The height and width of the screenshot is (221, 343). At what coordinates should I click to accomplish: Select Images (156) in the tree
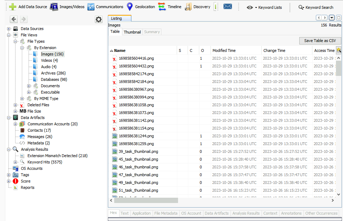[52, 54]
